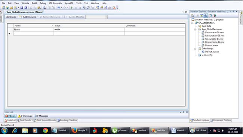Open the Add Resource dropdown arrow
The width and height of the screenshot is (243, 137).
[x=38, y=17]
